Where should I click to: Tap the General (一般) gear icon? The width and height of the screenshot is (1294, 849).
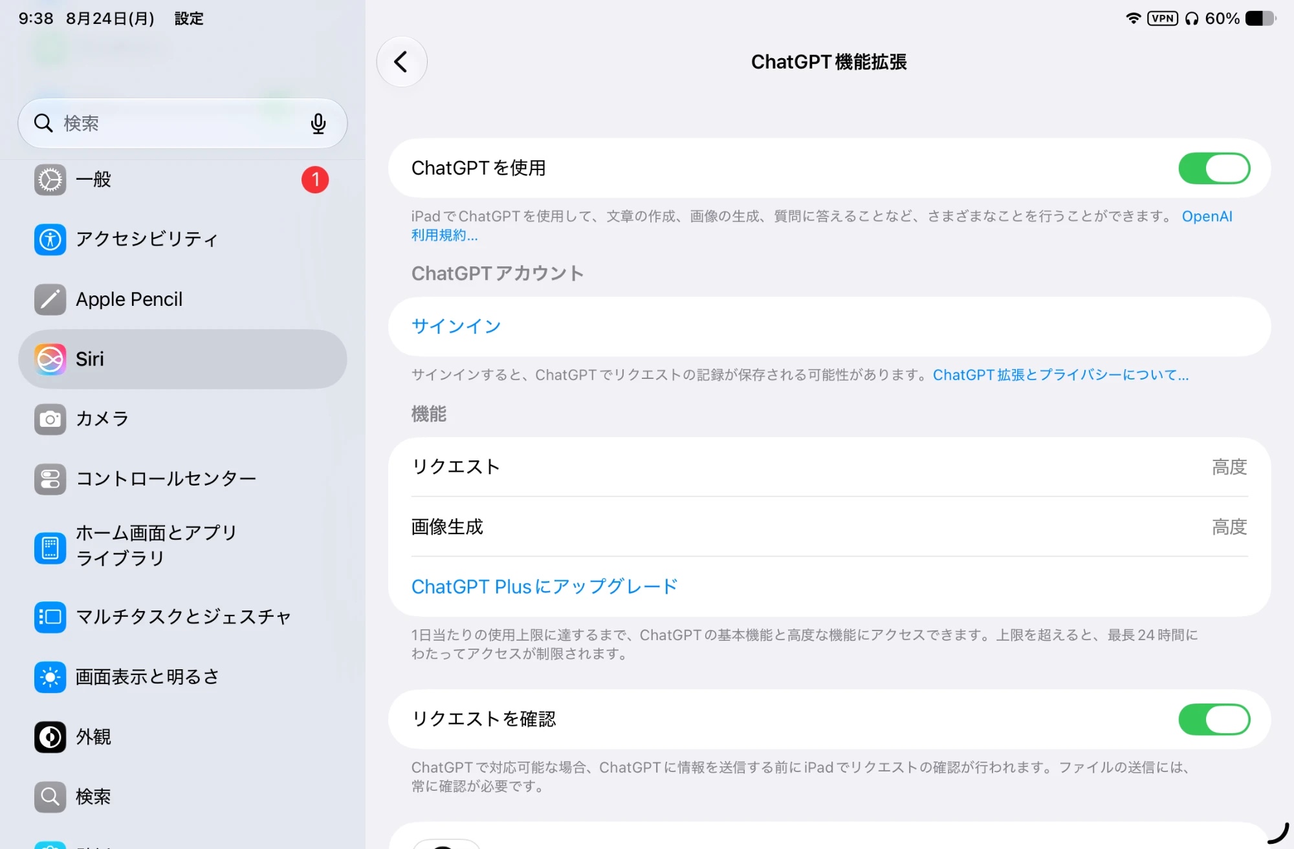[x=50, y=180]
